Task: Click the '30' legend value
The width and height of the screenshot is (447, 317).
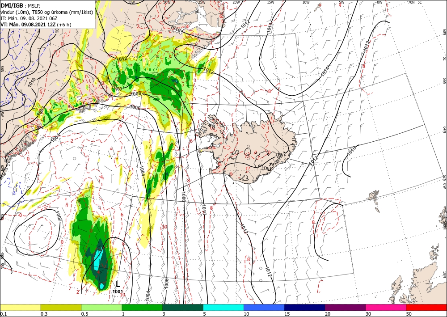Action: [x=368, y=314]
